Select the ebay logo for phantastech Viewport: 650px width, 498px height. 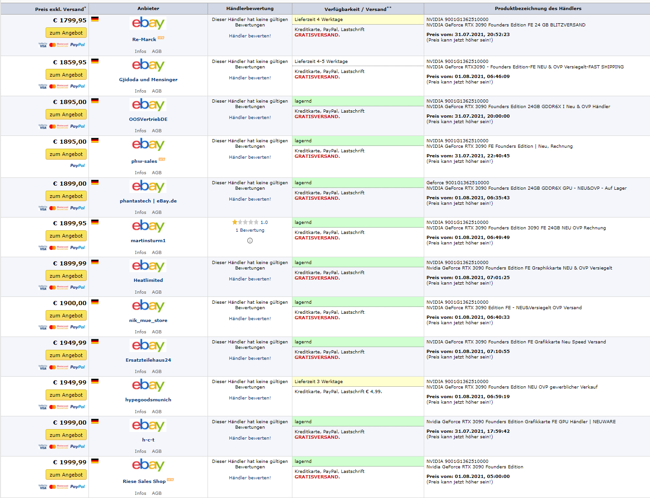point(148,187)
